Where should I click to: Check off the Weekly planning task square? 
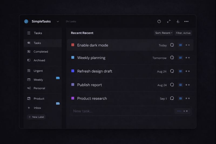(x=73, y=58)
